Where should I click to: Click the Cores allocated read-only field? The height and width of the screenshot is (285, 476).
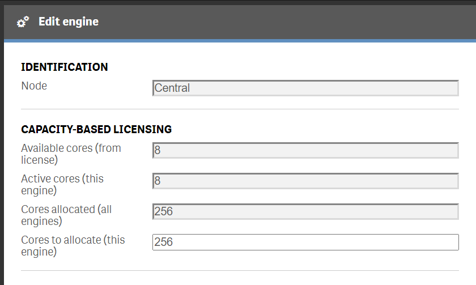[x=305, y=211]
